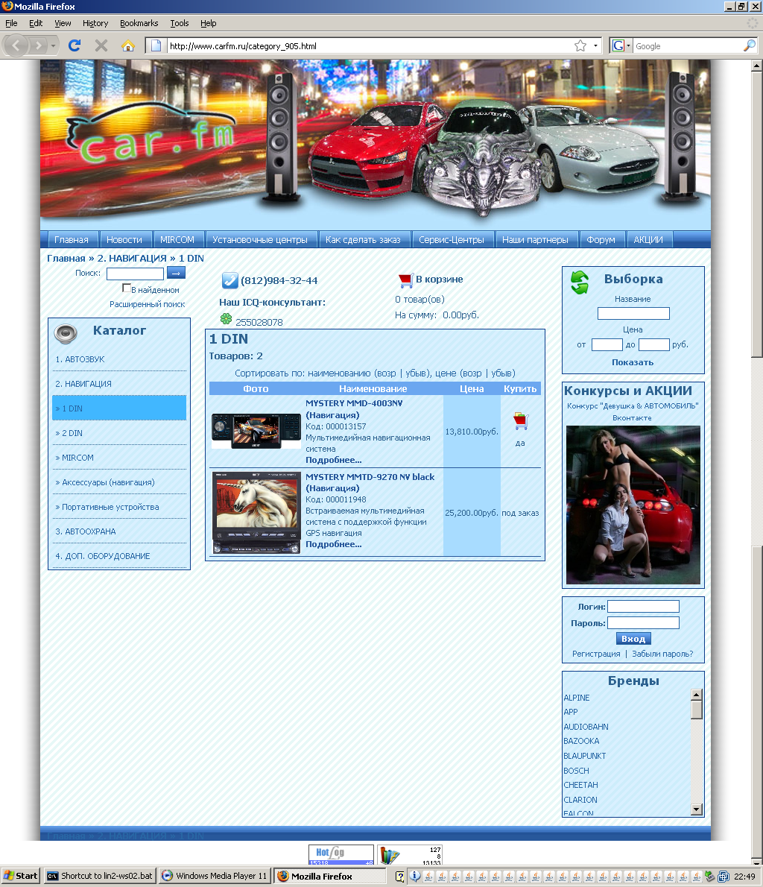Image resolution: width=763 pixels, height=887 pixels.
Task: Click the Выборка green arrows icon
Action: pos(580,282)
